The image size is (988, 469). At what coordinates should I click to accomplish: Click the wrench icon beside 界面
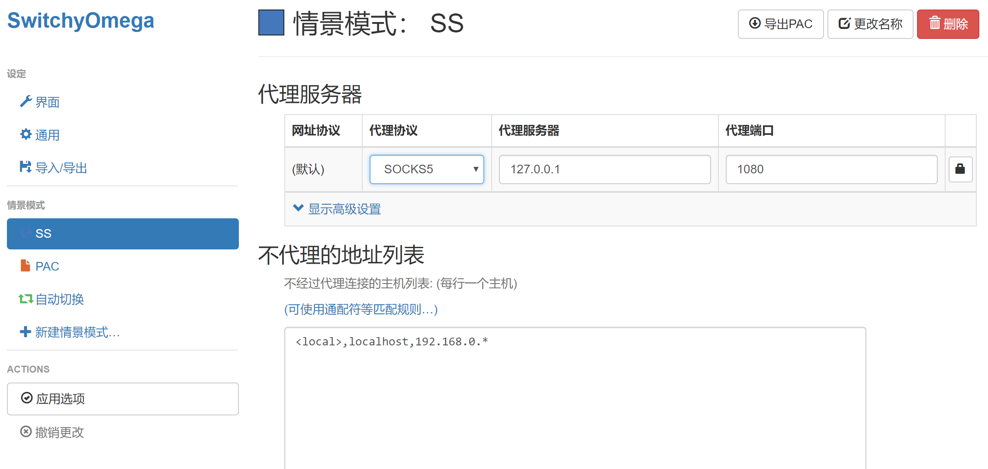pos(26,102)
